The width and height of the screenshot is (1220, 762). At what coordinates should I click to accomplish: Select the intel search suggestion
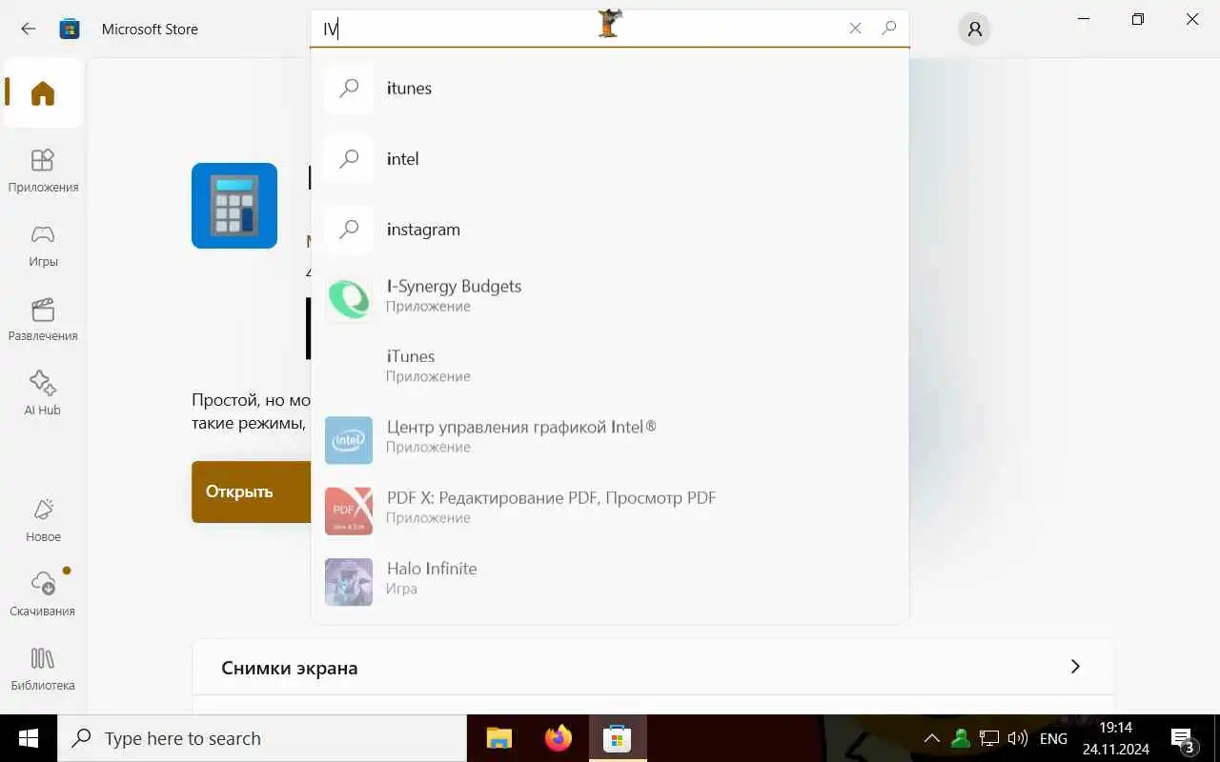[x=610, y=159]
